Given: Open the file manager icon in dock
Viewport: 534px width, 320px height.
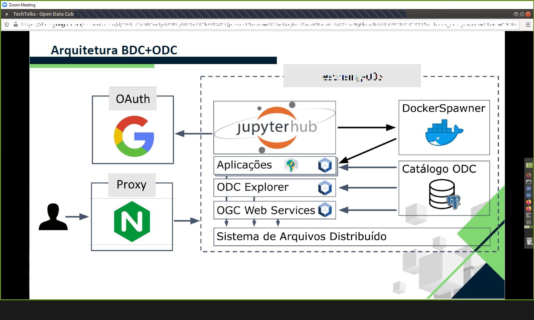Looking at the screenshot, I should pos(529,222).
